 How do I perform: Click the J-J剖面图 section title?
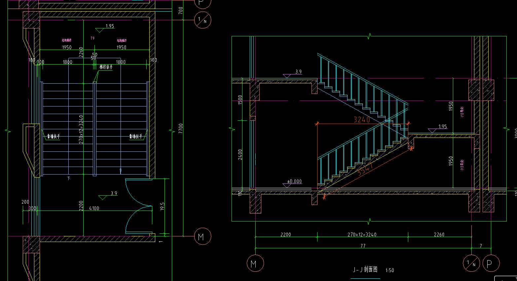(365, 270)
